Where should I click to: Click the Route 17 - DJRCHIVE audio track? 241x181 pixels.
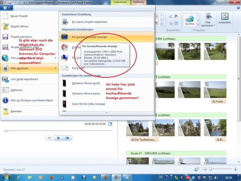(x=176, y=153)
